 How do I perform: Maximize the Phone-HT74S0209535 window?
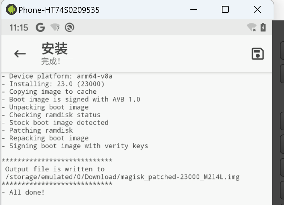pyautogui.click(x=225, y=10)
